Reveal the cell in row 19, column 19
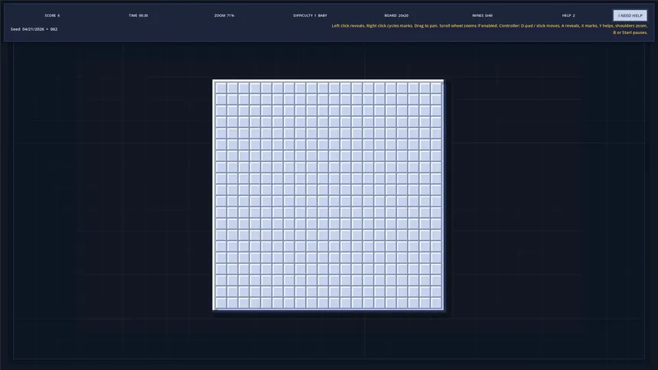Screen dimensions: 658x370 click(425, 291)
